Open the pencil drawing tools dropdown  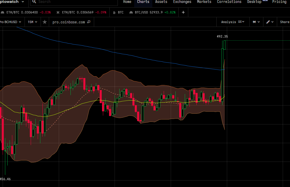[270, 22]
